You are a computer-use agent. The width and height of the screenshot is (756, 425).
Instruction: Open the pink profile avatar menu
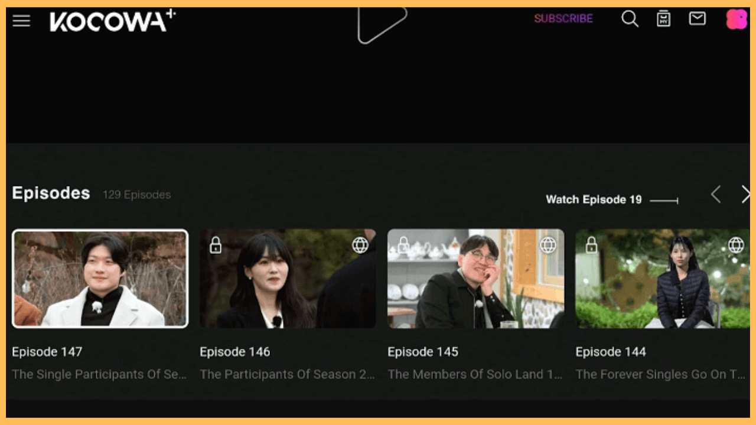(736, 19)
